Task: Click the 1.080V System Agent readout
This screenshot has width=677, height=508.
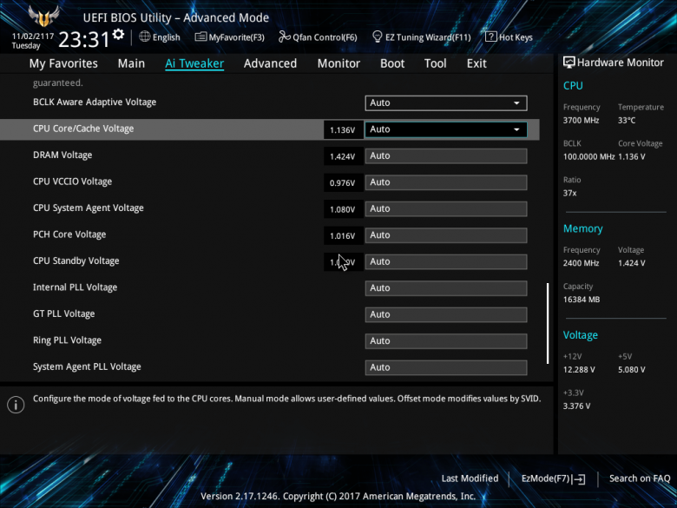Action: point(343,209)
